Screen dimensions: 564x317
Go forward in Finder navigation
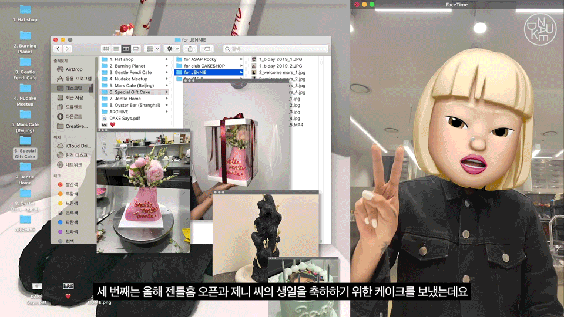point(67,49)
